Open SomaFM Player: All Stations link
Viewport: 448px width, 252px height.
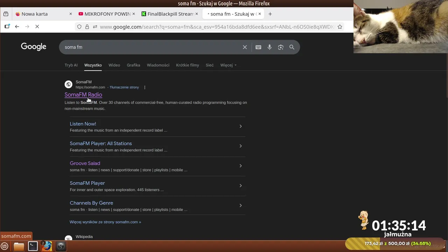point(101,143)
